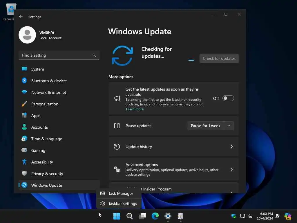This screenshot has height=223, width=297.
Task: Click the Privacy & security shield icon
Action: [24, 173]
